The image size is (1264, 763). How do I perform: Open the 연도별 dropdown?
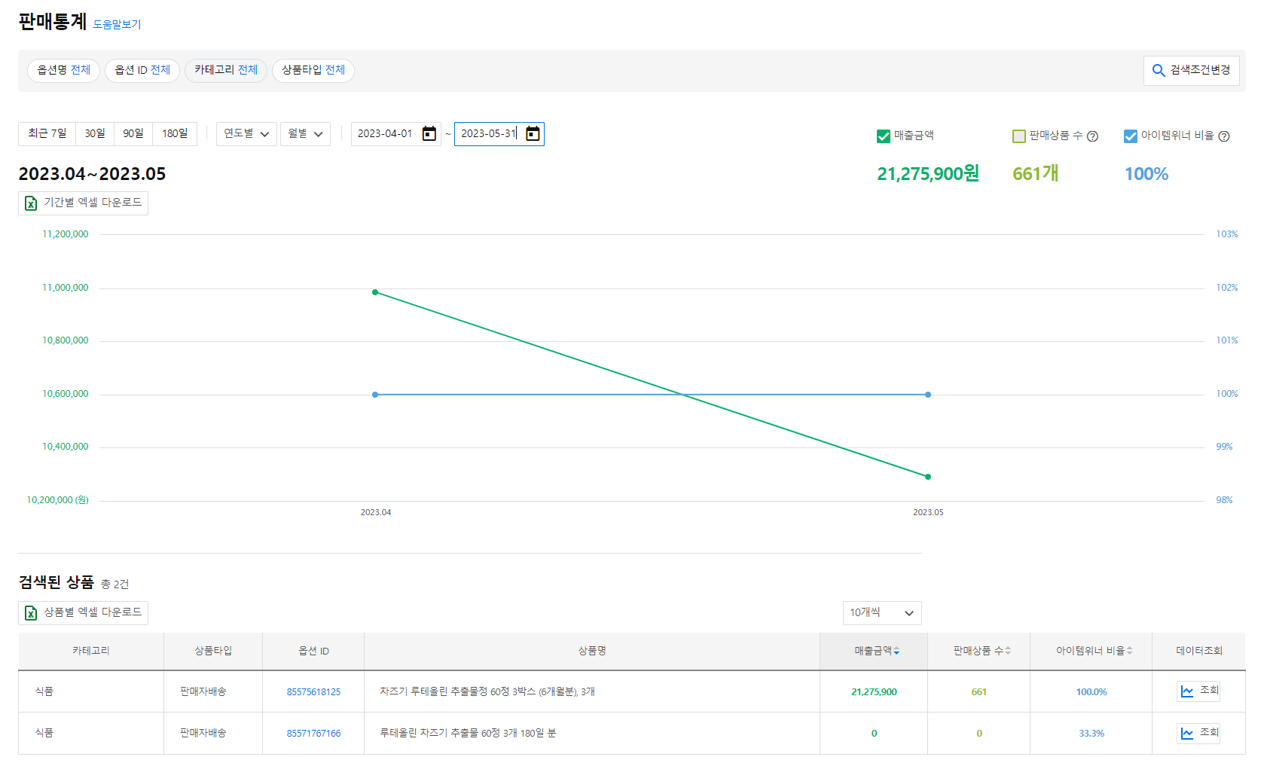click(246, 133)
